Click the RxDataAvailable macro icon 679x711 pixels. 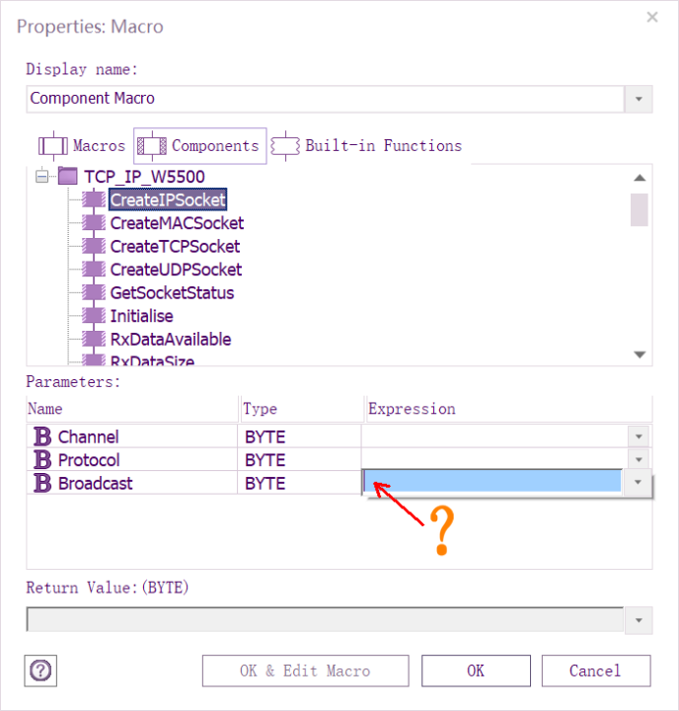point(94,339)
